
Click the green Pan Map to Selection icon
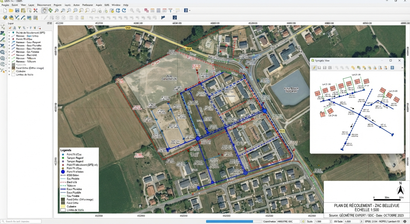click(50, 10)
